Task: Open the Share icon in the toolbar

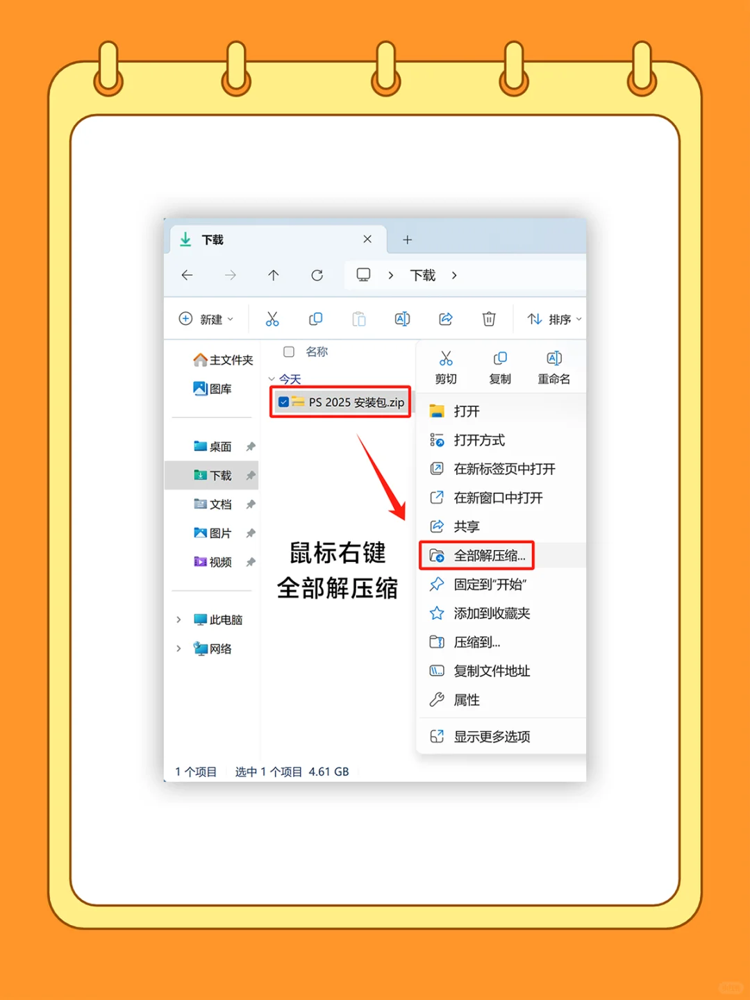Action: pyautogui.click(x=444, y=319)
